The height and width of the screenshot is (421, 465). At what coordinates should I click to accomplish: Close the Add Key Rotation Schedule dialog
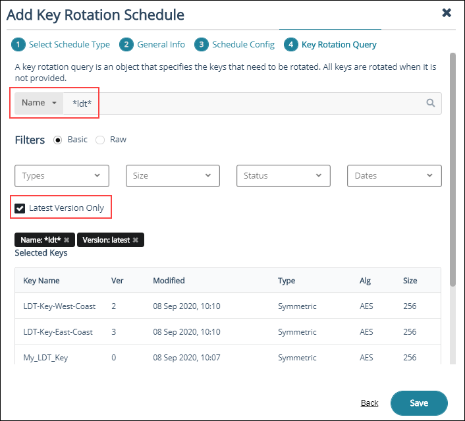pos(447,13)
